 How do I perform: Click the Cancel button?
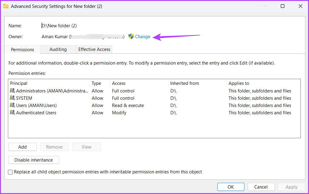pos(261,187)
